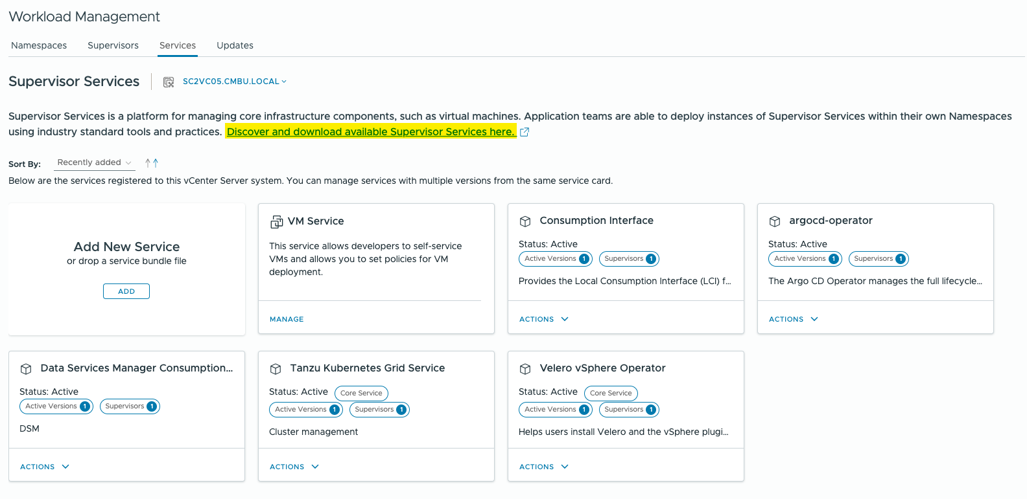Image resolution: width=1027 pixels, height=499 pixels.
Task: Click the Consumption Interface card title
Action: [x=596, y=221]
